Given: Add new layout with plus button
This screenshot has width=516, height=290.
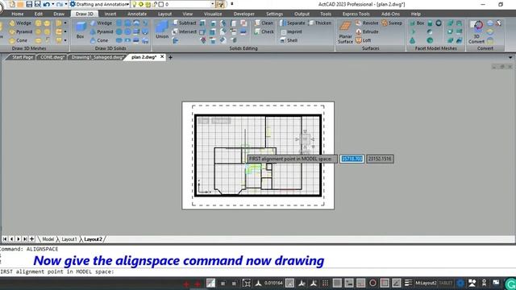Looking at the screenshot, I should 32,239.
